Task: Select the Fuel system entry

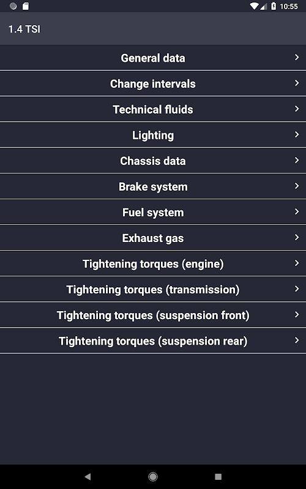Action: click(153, 212)
